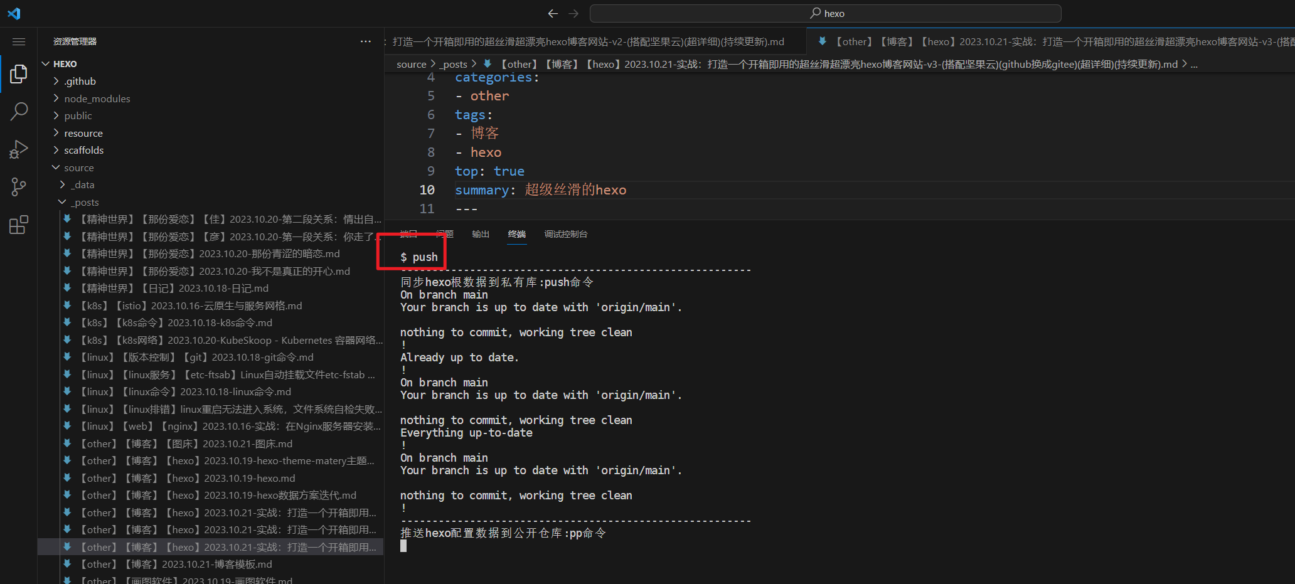Expand the scaffolds folder

point(211,150)
